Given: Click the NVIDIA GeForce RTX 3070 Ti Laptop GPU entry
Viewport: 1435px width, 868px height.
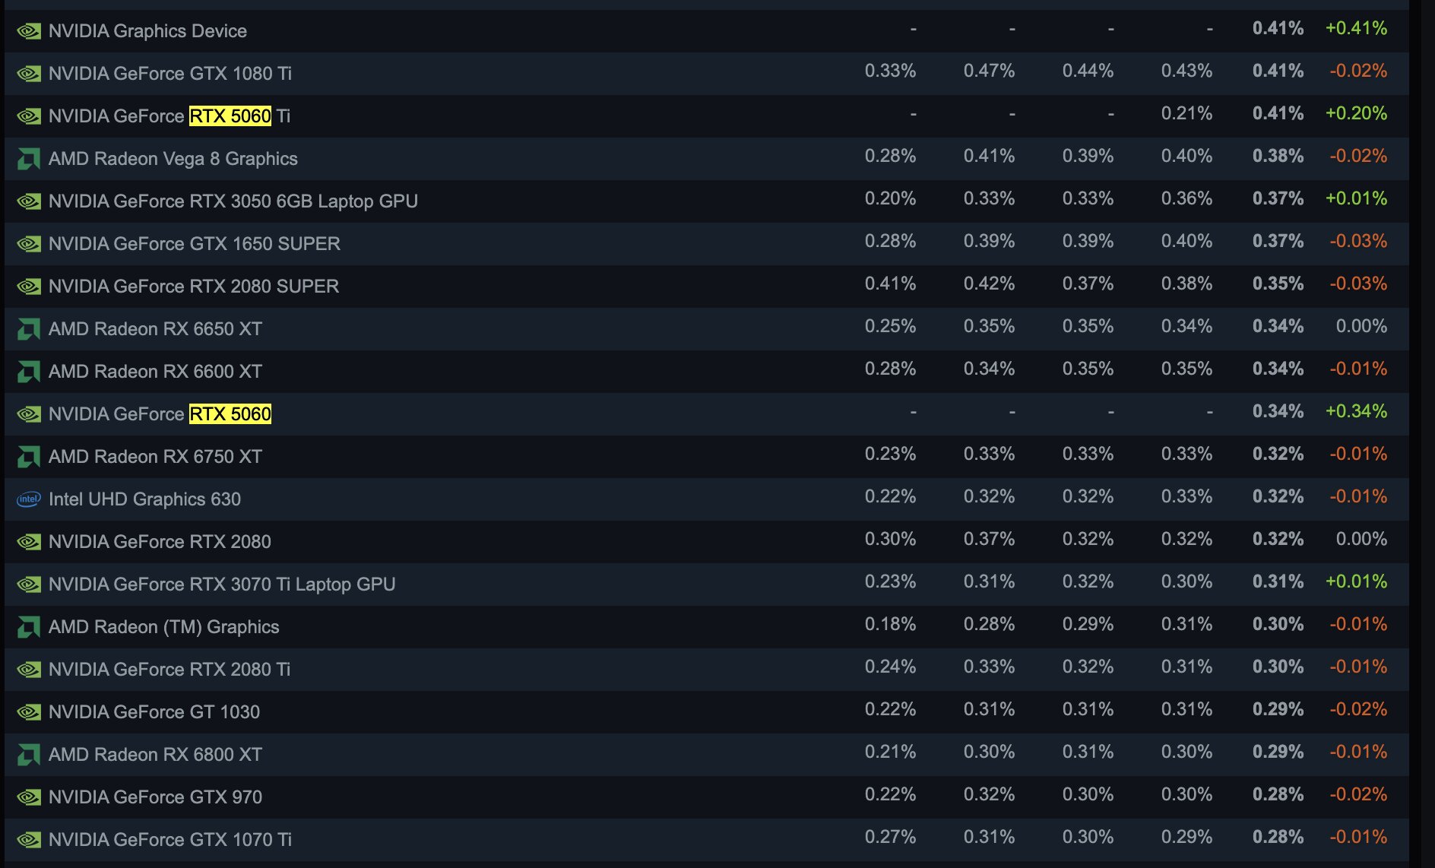Looking at the screenshot, I should [222, 584].
